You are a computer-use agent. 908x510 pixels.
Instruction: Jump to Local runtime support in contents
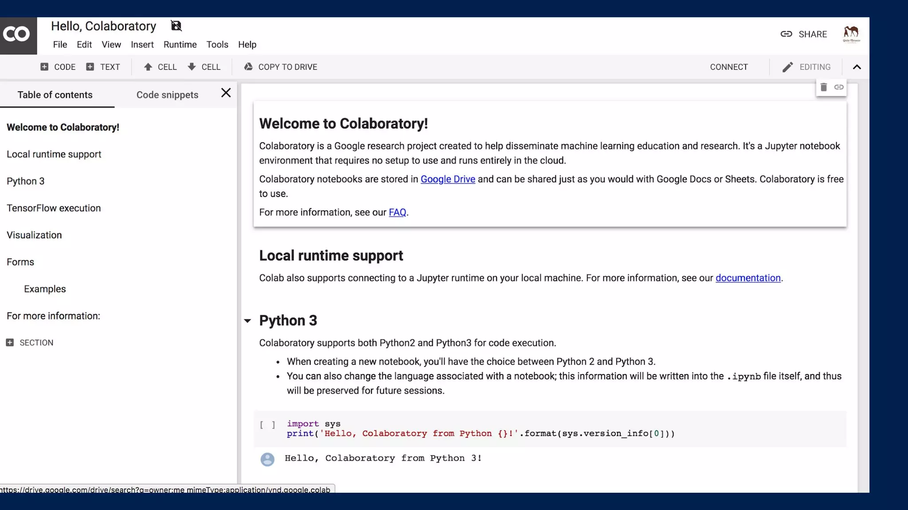(54, 155)
